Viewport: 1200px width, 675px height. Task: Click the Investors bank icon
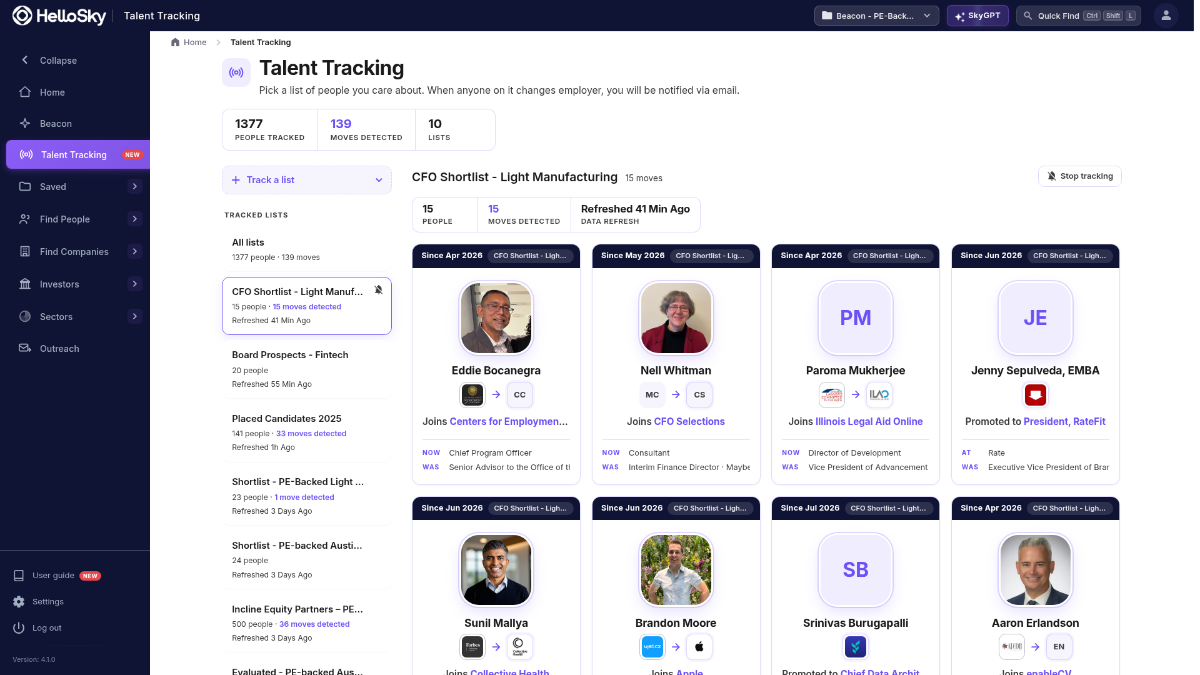point(25,284)
